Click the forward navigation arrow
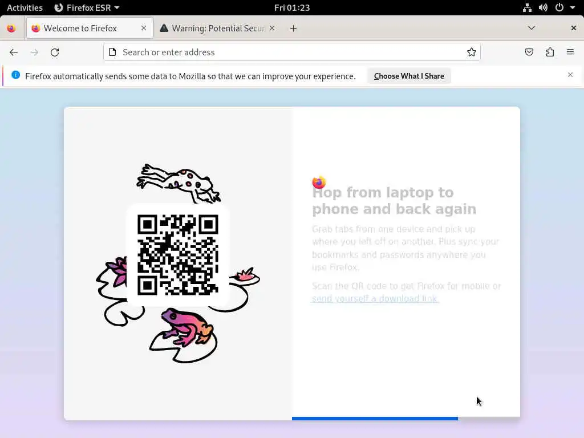584x438 pixels. coord(34,52)
